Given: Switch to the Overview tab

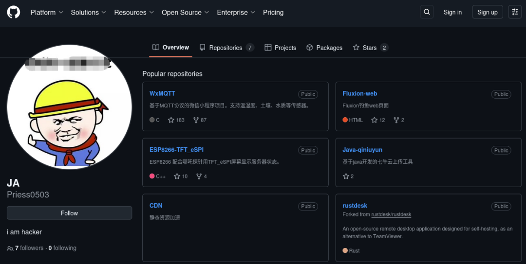Looking at the screenshot, I should point(171,47).
